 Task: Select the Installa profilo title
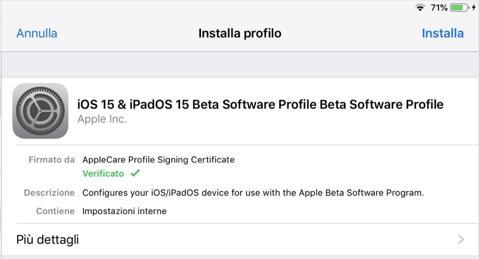(x=239, y=33)
